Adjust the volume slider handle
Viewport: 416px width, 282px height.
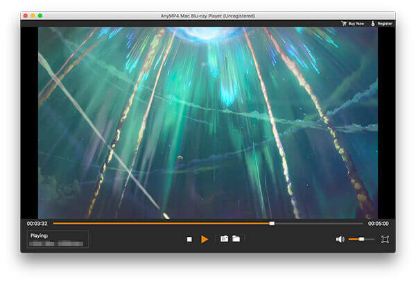point(361,239)
